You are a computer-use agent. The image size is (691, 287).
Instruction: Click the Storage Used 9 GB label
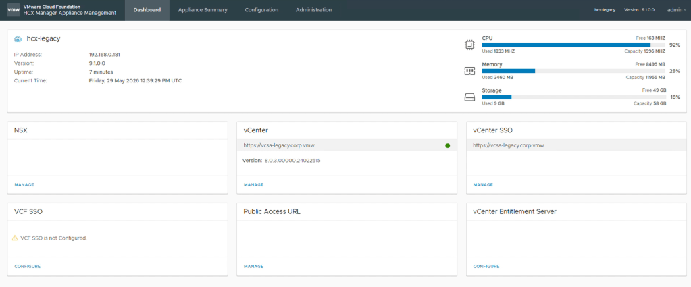click(493, 103)
